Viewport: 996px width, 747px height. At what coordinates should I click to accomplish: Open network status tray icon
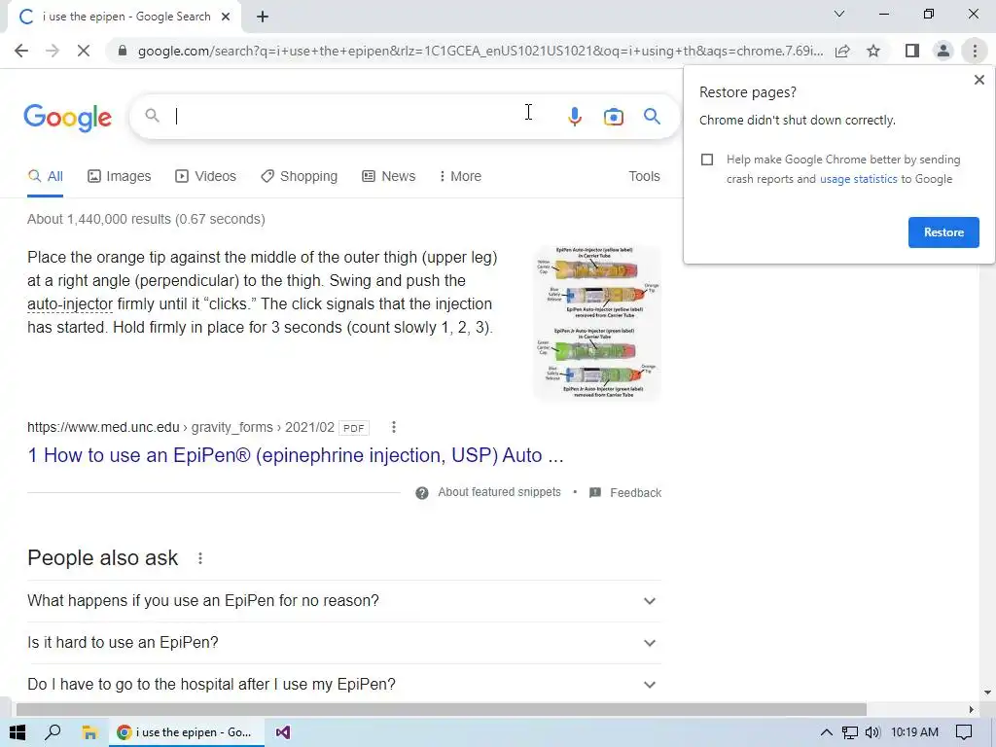(849, 732)
